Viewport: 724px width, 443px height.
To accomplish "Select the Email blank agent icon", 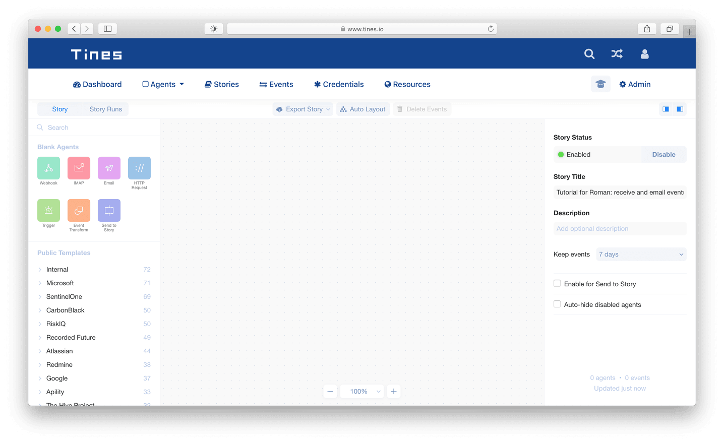I will (x=109, y=168).
